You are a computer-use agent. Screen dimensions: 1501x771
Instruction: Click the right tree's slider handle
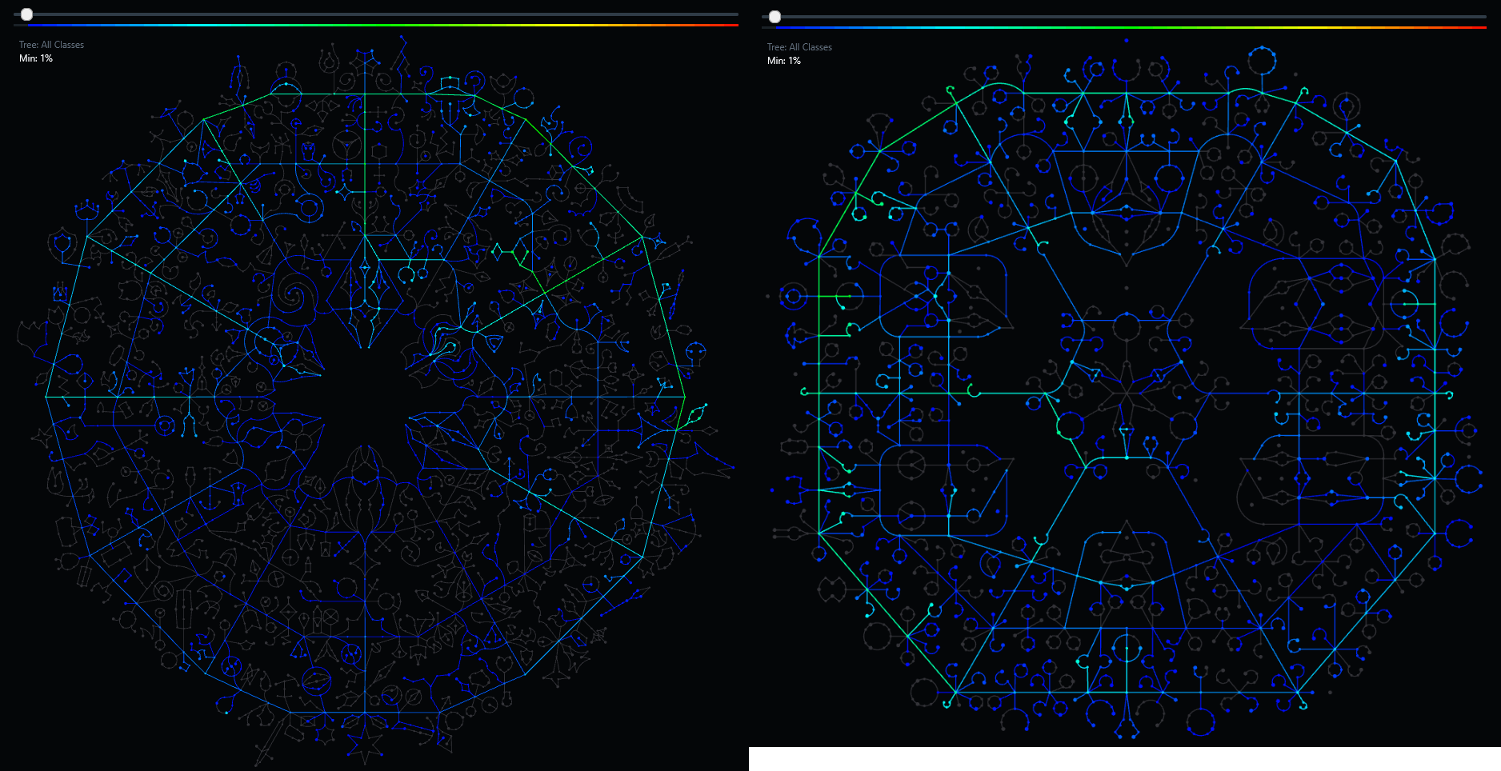[x=775, y=17]
